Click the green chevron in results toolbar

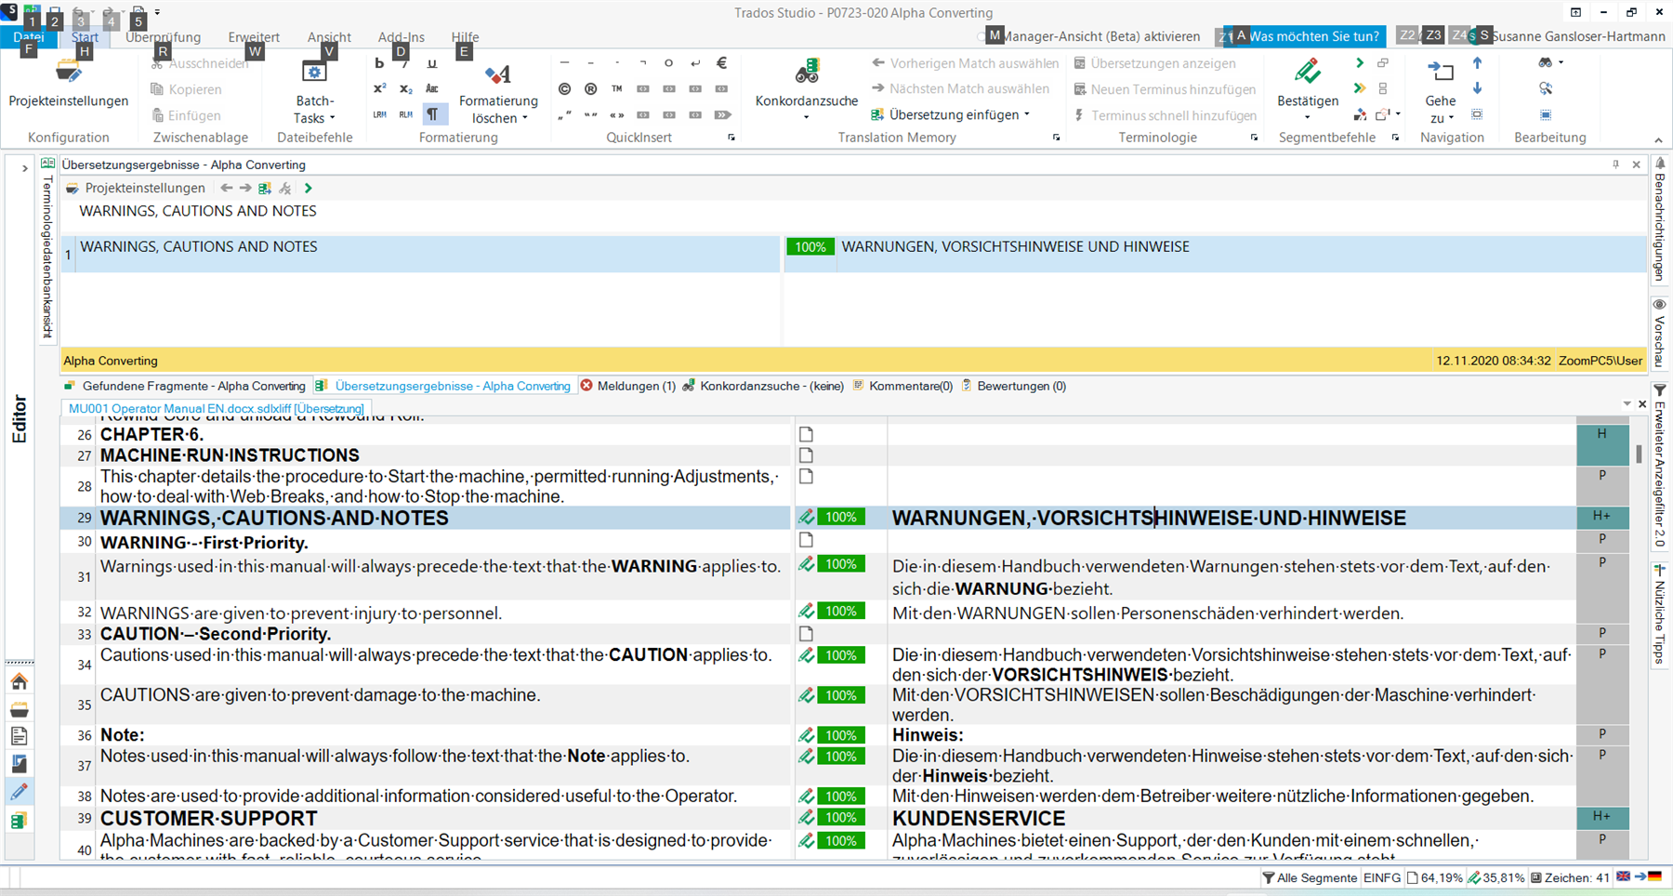tap(309, 188)
